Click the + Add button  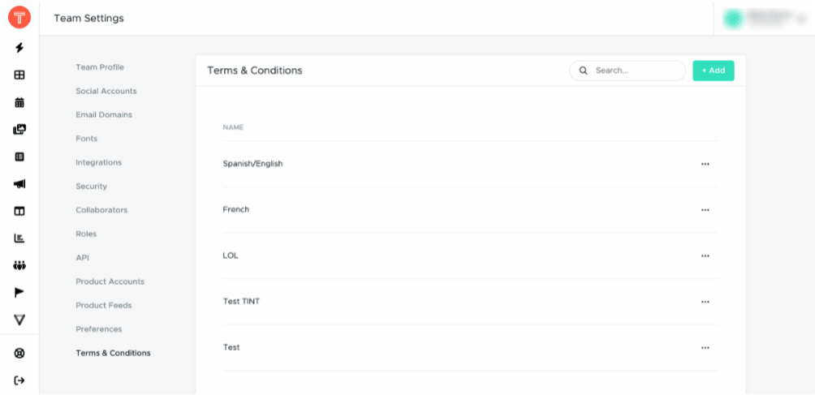(713, 71)
